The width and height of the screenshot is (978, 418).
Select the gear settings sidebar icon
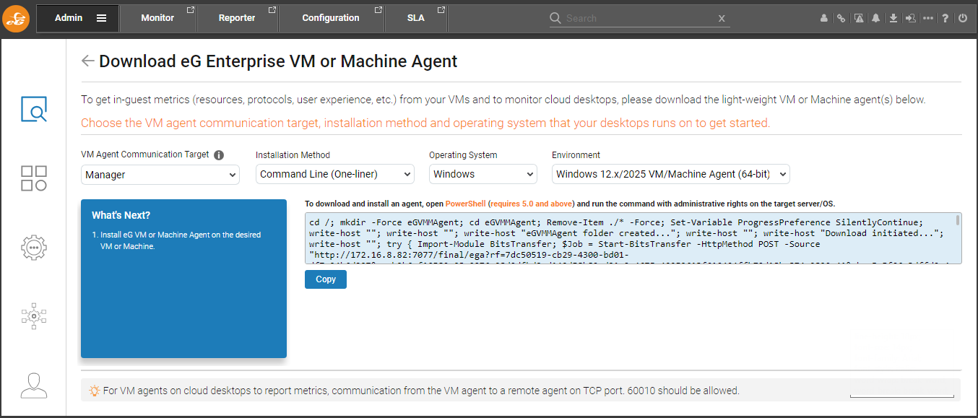(34, 247)
